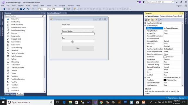Image resolution: width=188 pixels, height=105 pixels.
Task: Open the Document Outline side tab
Action: click(2, 18)
